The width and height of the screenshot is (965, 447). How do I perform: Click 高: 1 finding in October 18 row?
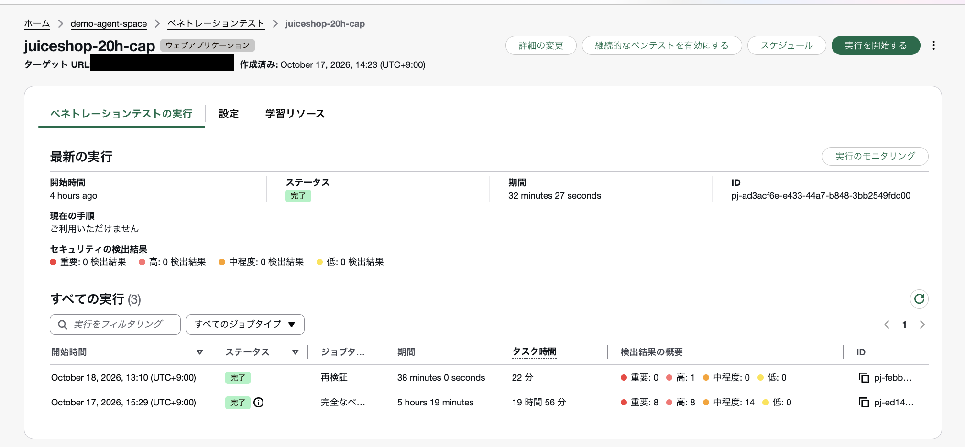point(680,378)
